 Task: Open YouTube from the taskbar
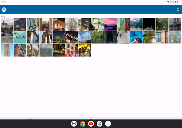point(91,124)
